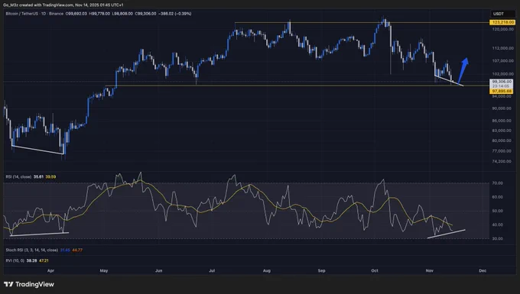
Task: Click the RVI value 47.21
Action: 44,261
